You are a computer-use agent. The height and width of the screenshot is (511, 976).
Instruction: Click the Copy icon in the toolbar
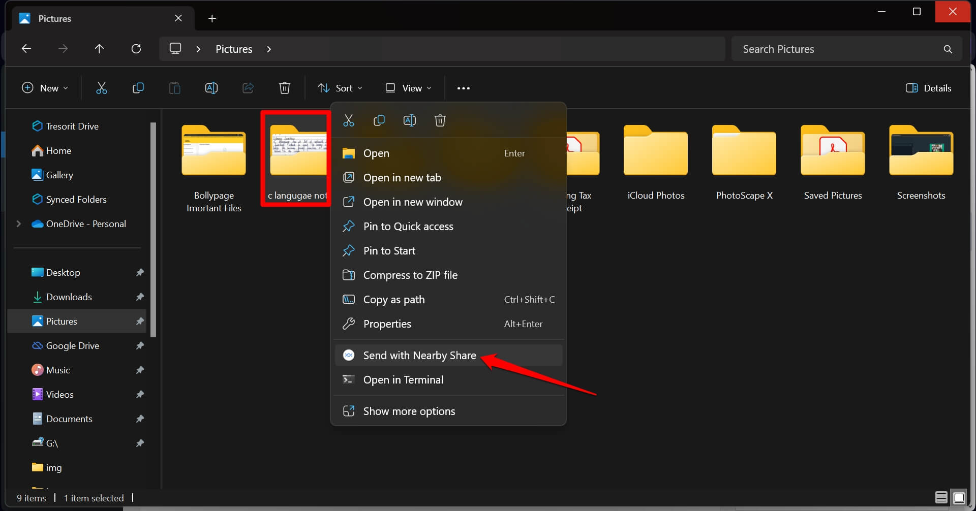pos(138,88)
